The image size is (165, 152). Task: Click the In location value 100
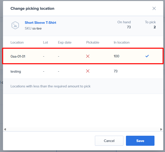tap(116, 56)
